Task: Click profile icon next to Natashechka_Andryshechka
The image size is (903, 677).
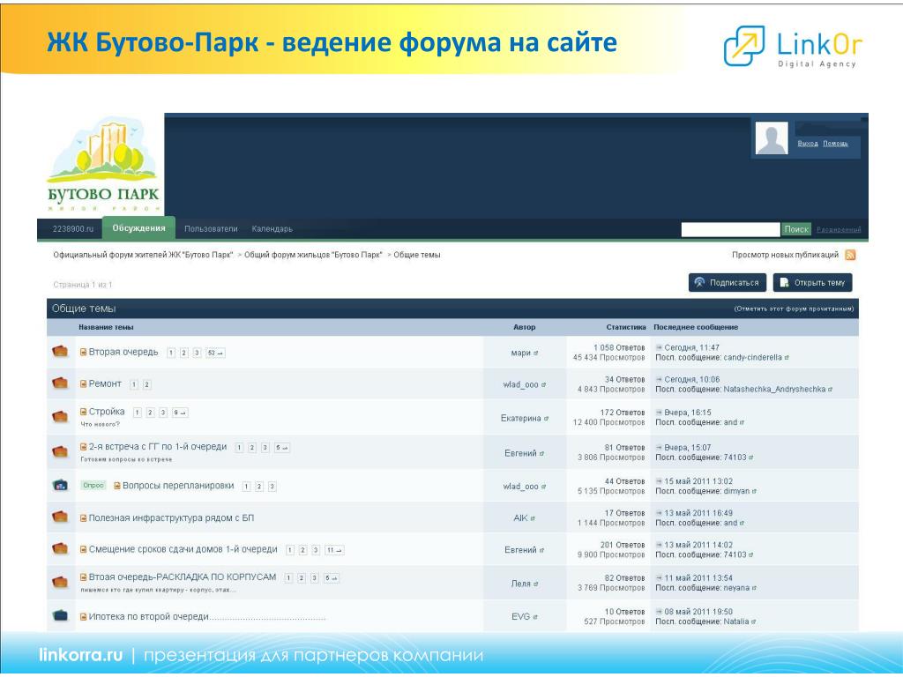Action: [x=831, y=390]
